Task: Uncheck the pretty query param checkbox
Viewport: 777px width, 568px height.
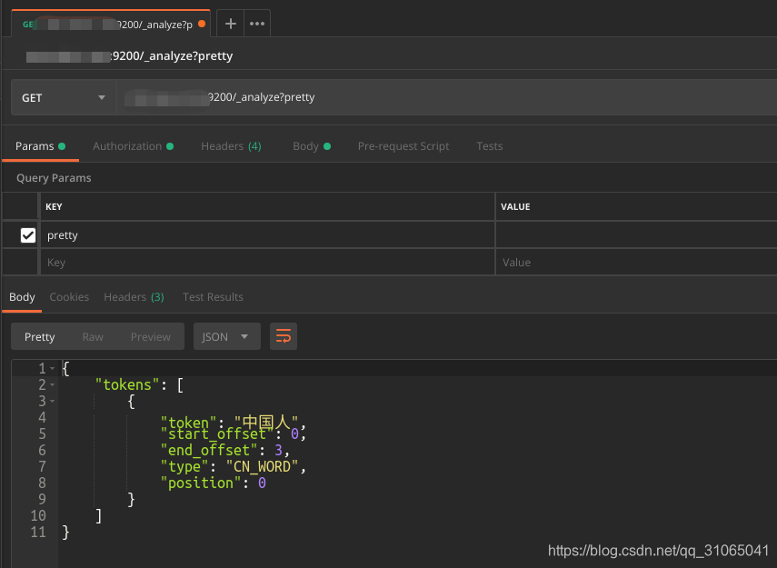Action: pyautogui.click(x=28, y=235)
